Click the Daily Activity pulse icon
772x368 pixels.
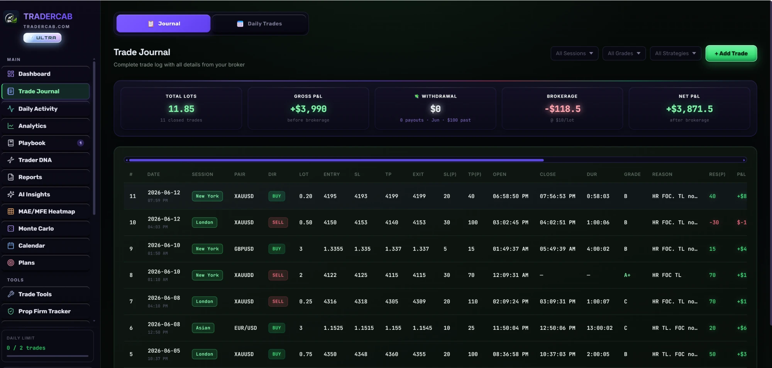(11, 109)
